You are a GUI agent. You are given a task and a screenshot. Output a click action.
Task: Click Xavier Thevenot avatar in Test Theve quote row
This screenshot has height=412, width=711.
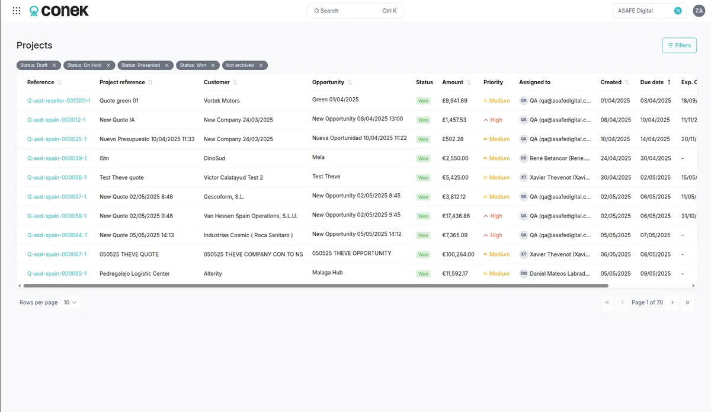(523, 177)
